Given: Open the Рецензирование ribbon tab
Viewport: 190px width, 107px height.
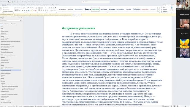Looking at the screenshot, I should (47, 5).
